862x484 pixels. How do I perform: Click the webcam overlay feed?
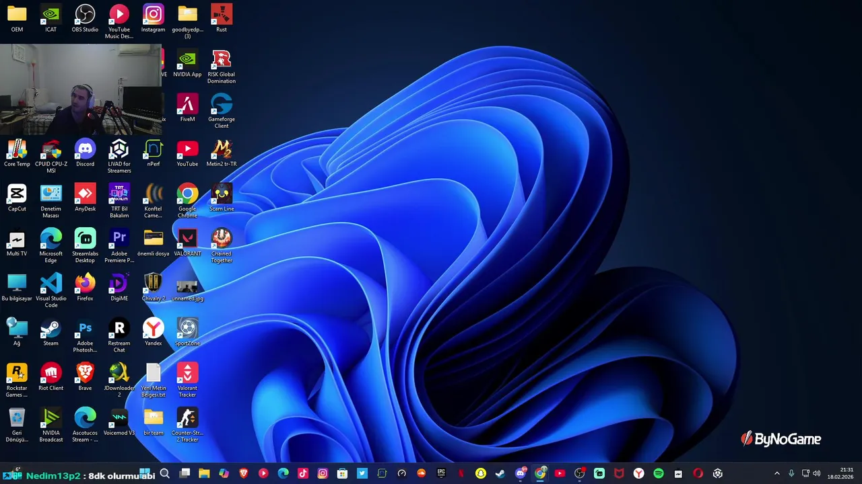tap(81, 89)
